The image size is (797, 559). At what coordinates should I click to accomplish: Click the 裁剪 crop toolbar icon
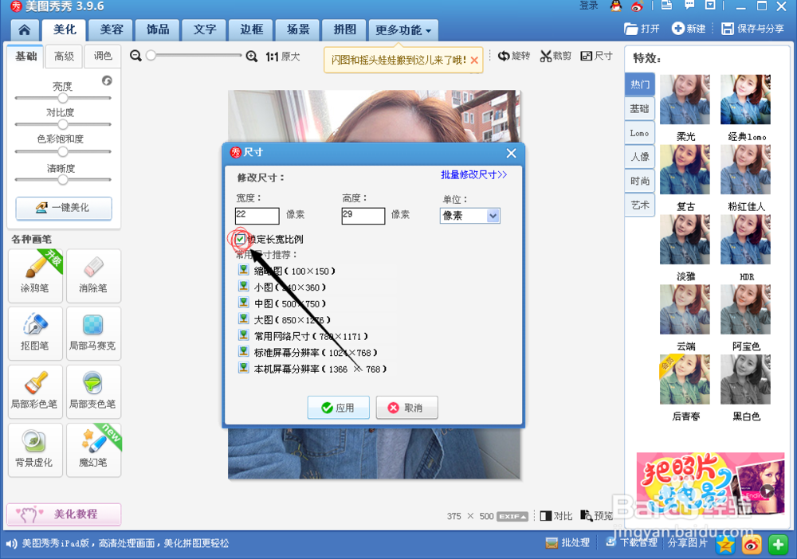556,57
